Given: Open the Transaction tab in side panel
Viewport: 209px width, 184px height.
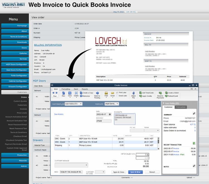Looking at the screenshot, I should coord(181,107).
